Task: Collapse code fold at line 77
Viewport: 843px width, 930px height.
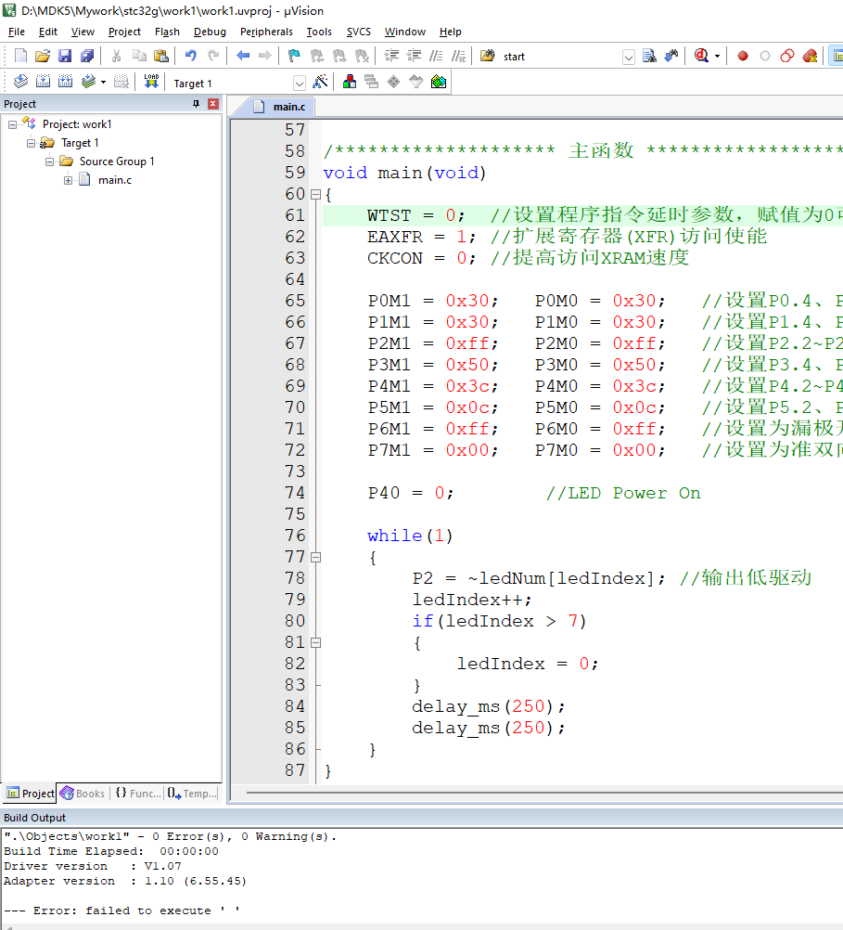Action: [x=315, y=557]
